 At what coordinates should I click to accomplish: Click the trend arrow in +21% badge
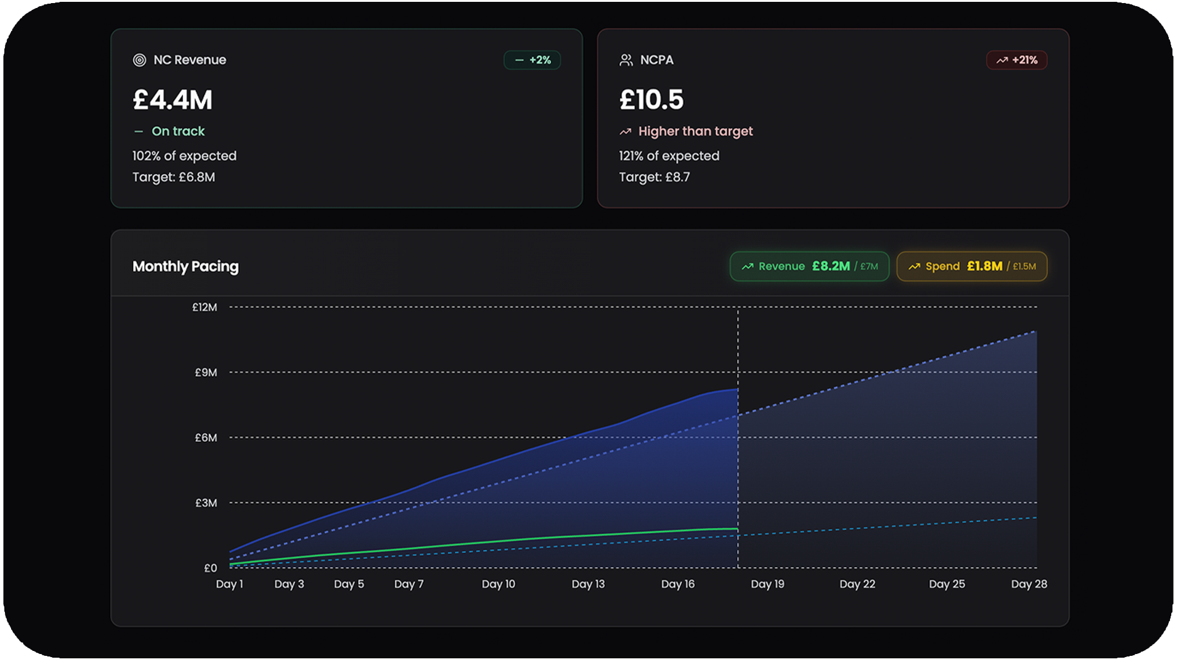pyautogui.click(x=1002, y=60)
